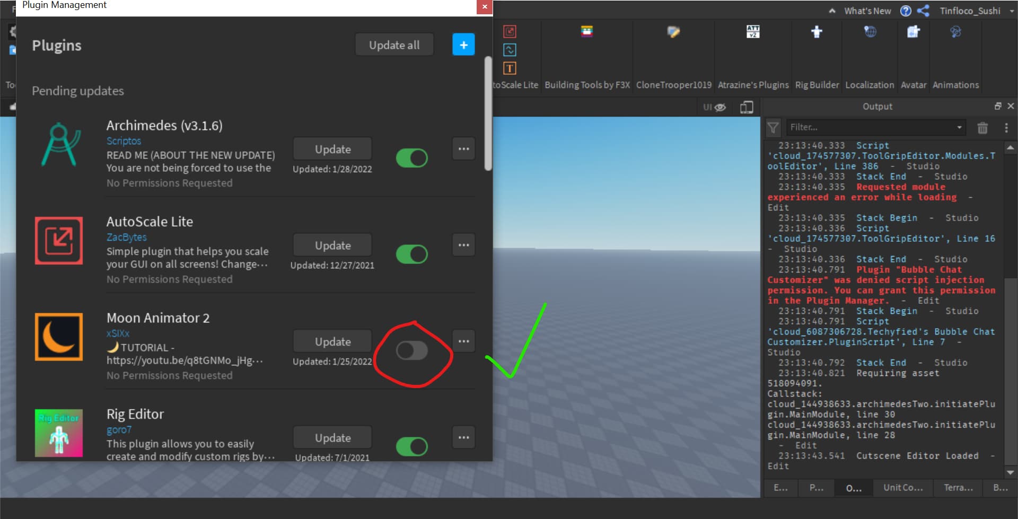Enable the Moon Animator 2 plugin

(412, 351)
